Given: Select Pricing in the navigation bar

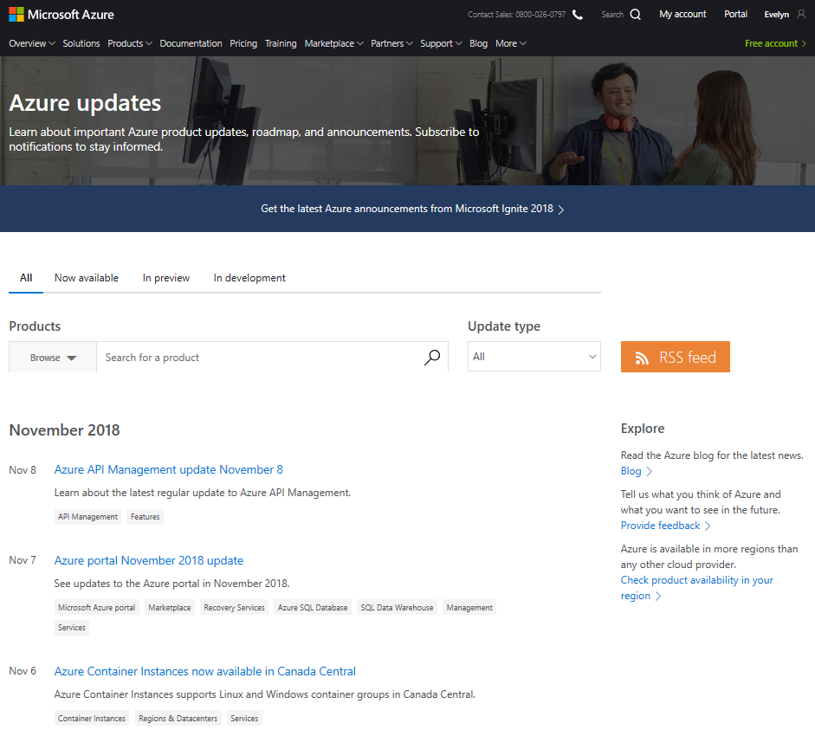Looking at the screenshot, I should tap(243, 42).
